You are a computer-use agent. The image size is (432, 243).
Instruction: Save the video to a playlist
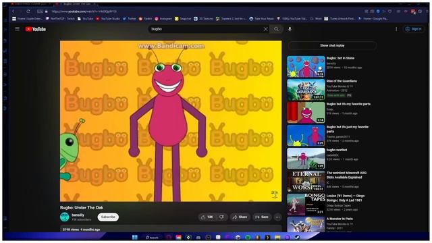(x=262, y=217)
